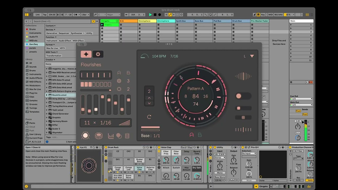Click the vertical lines icon at bottom right of Irys

click(243, 130)
